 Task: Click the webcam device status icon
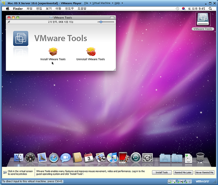point(189,181)
